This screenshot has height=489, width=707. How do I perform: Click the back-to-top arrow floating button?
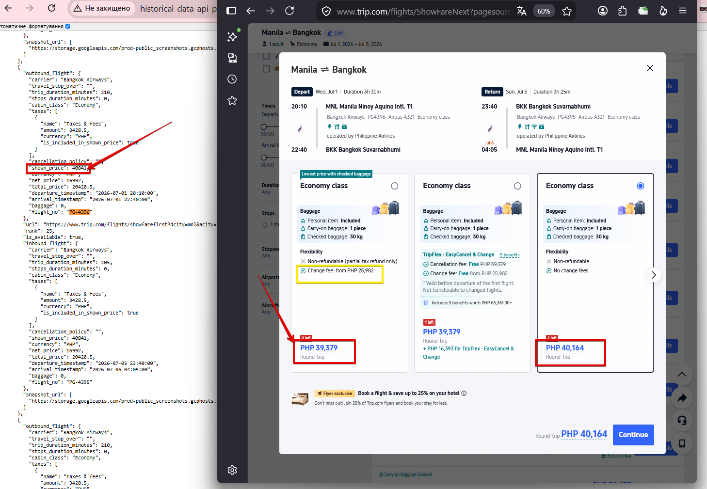tap(682, 375)
